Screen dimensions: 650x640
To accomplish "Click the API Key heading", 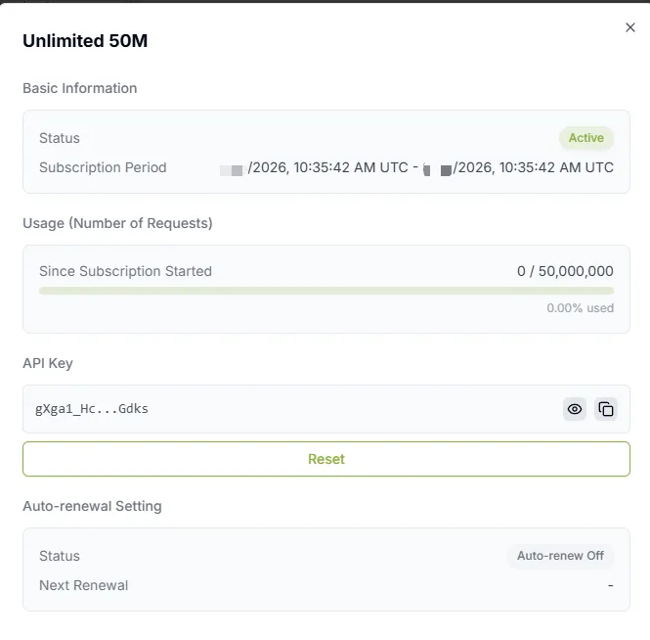I will pos(48,363).
